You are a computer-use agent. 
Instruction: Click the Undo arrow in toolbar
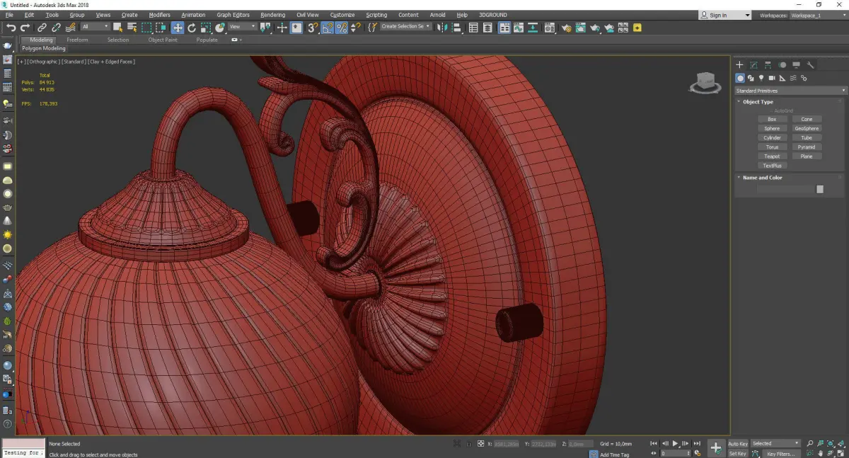coord(11,28)
